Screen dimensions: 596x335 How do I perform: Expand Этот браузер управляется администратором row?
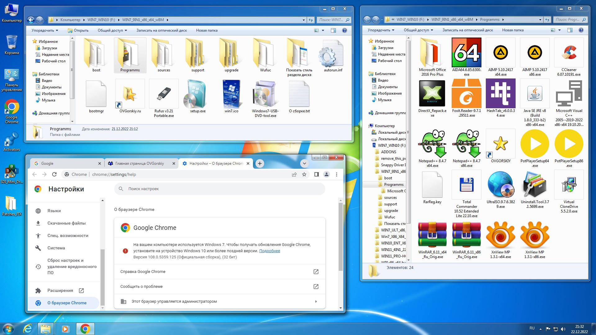coord(219,301)
